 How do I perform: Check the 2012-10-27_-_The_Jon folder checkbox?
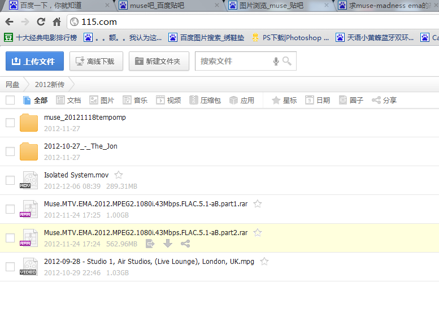(10, 151)
